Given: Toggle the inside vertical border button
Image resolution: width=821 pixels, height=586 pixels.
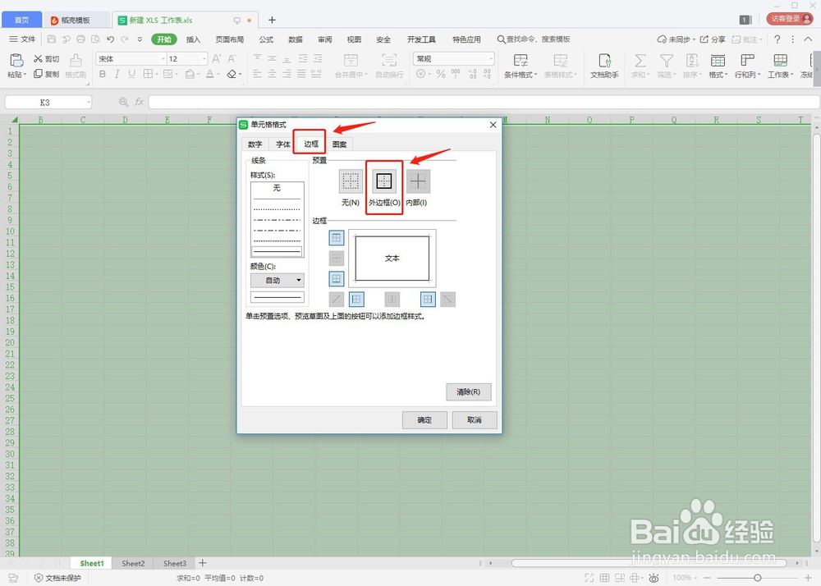Looking at the screenshot, I should 392,300.
